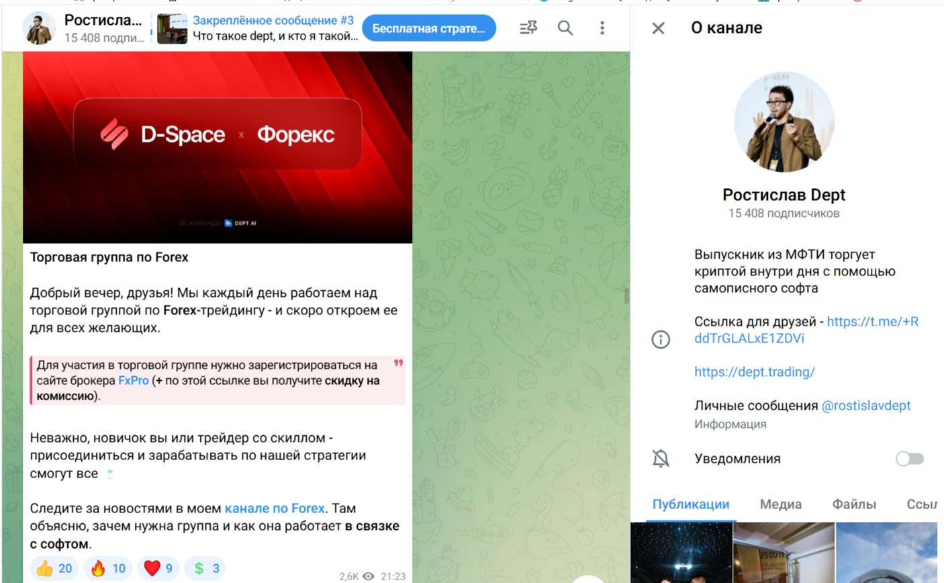The image size is (944, 583).
Task: Click the large profile photo in the channel info
Action: [x=784, y=122]
